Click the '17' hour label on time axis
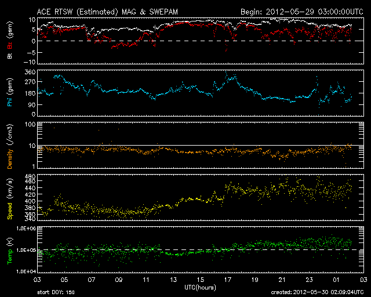The width and height of the screenshot is (371, 297). (228, 280)
